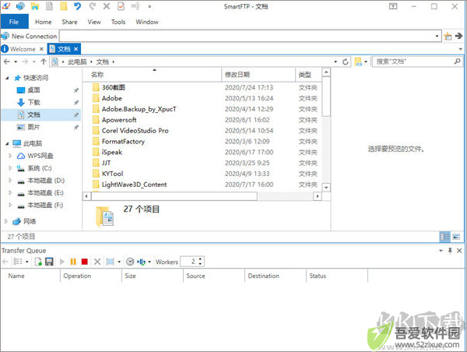Increase the Workers count stepper
The image size is (467, 352).
tap(200, 259)
